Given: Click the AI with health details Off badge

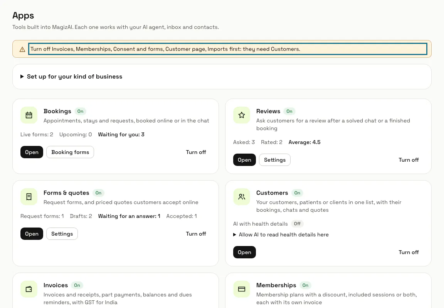Looking at the screenshot, I should [x=297, y=224].
